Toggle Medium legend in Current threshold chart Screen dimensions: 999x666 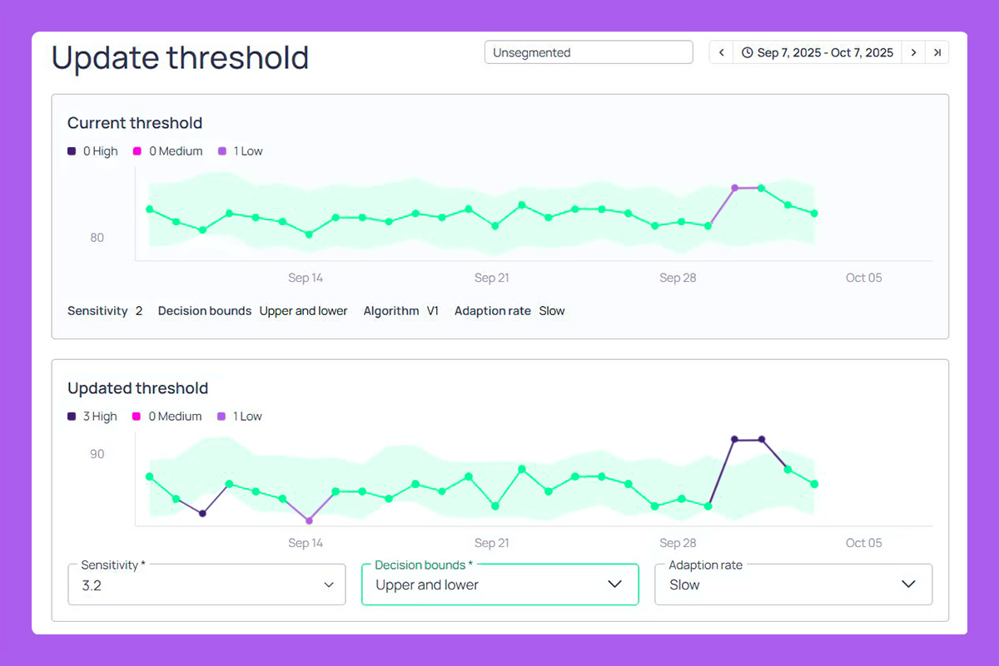pos(167,151)
